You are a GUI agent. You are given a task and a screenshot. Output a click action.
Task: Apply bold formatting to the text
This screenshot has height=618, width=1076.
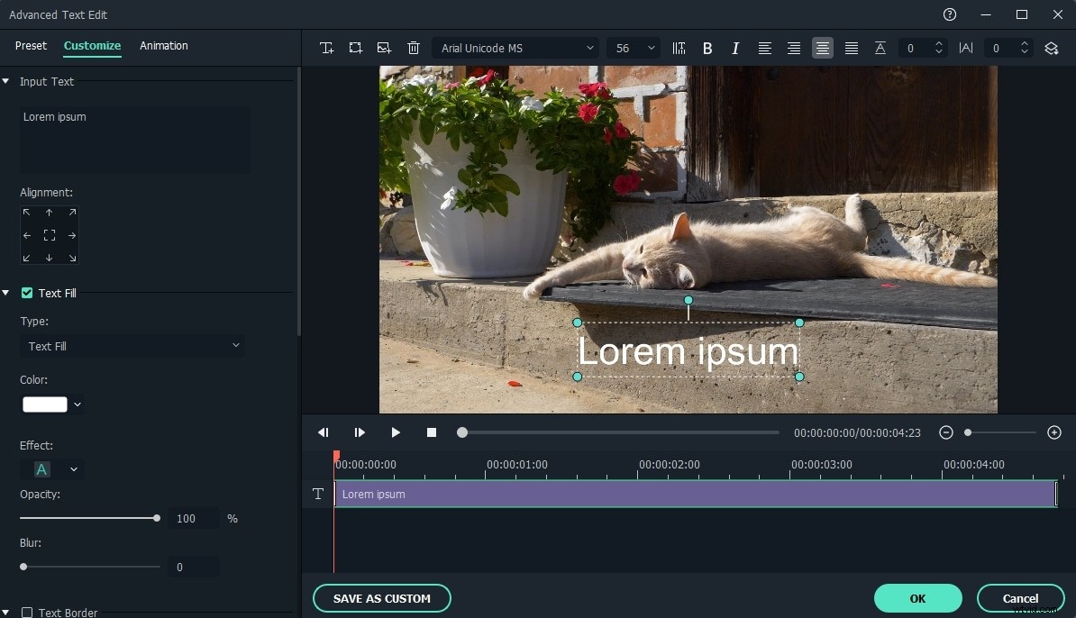[708, 48]
